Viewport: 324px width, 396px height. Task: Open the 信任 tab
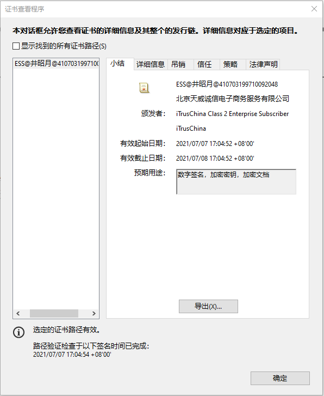204,64
